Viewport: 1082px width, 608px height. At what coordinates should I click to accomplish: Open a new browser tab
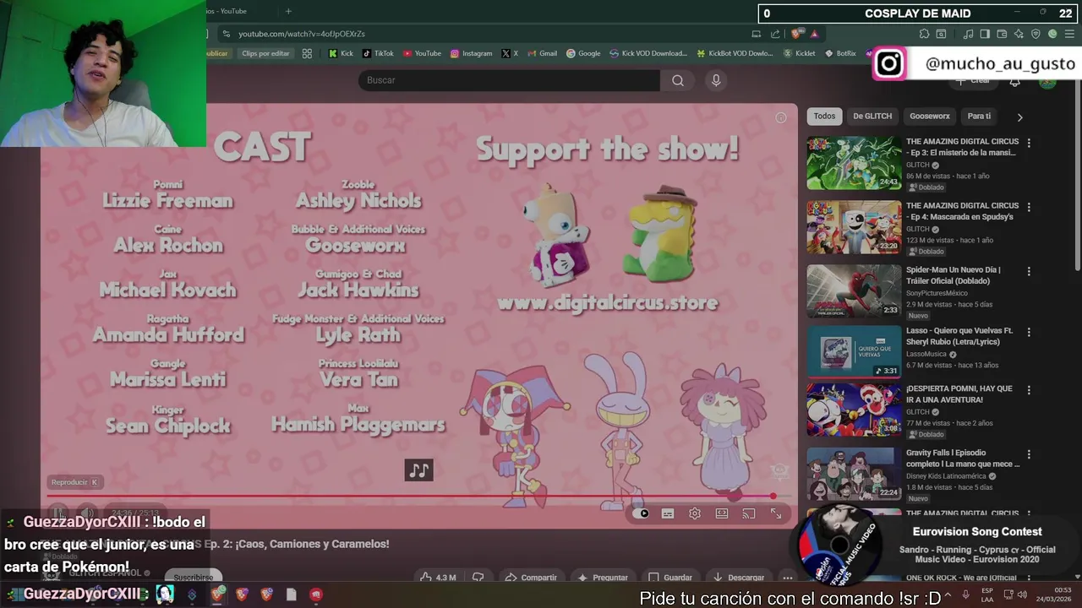(x=288, y=11)
